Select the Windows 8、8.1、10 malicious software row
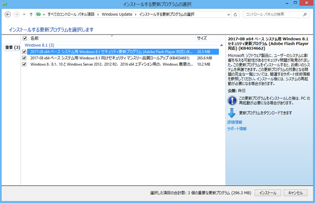The width and height of the screenshot is (315, 203). coord(123,65)
